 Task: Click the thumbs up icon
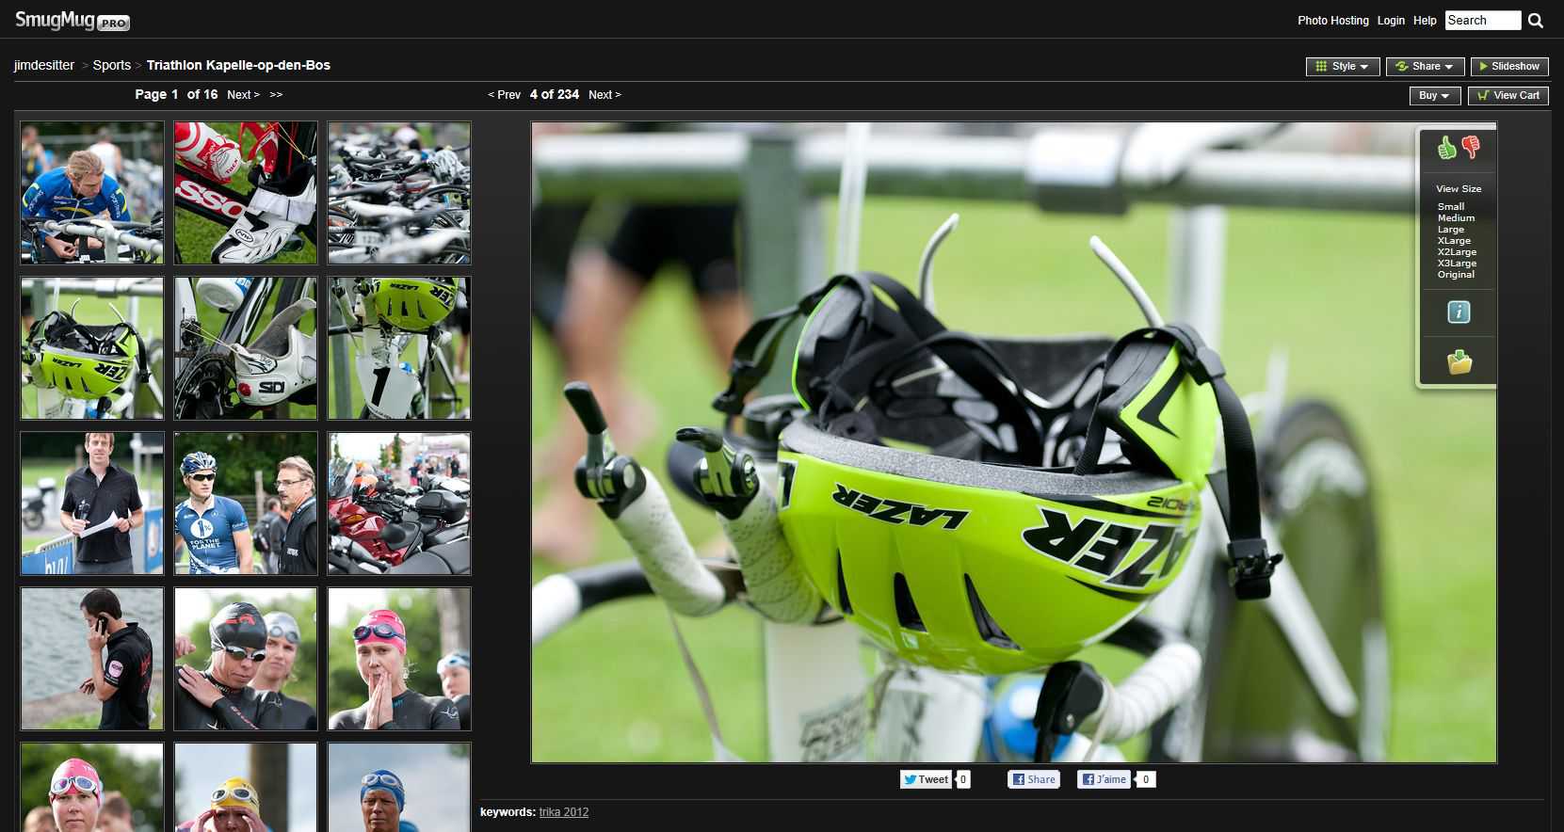1446,147
